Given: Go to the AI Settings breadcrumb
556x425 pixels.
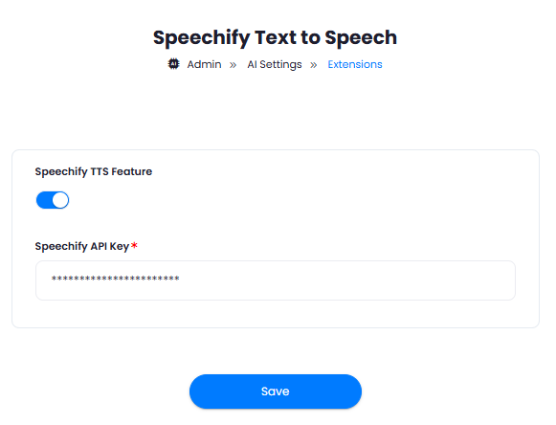Looking at the screenshot, I should [275, 64].
